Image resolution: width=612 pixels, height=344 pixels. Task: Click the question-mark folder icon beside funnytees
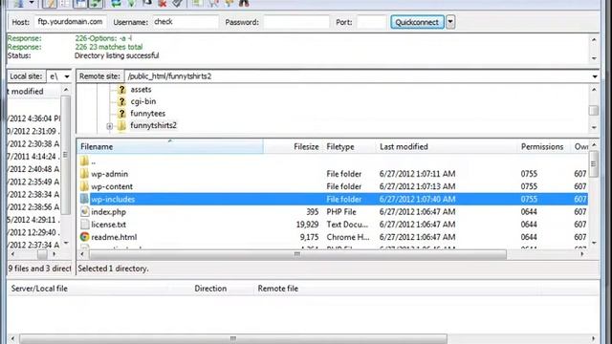[121, 114]
